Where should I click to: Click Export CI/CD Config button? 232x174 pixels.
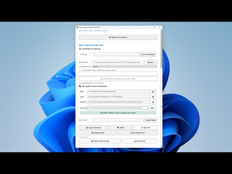[100, 141]
